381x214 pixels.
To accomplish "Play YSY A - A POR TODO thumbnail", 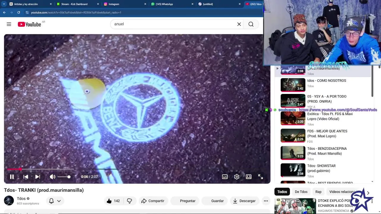I will tap(293, 100).
